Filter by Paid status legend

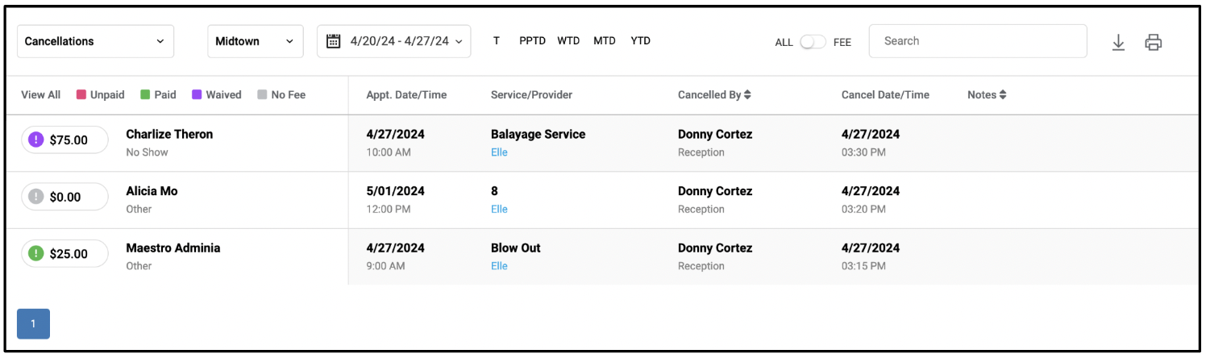(159, 95)
